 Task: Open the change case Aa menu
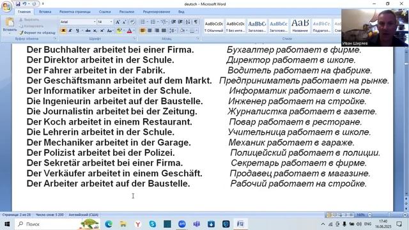coord(110,31)
